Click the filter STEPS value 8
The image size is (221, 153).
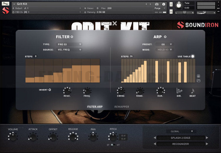click(x=36, y=56)
